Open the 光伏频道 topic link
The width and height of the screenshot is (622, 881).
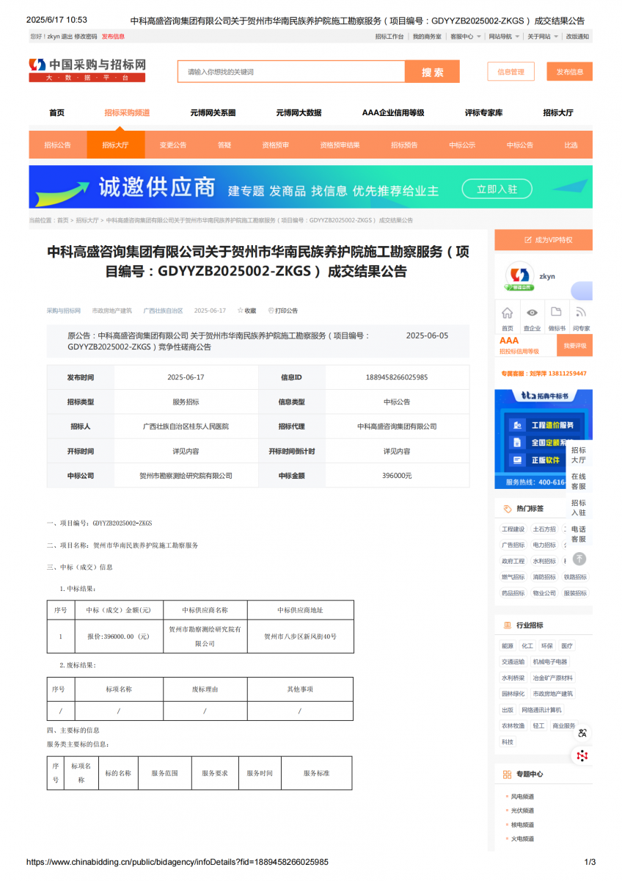pyautogui.click(x=522, y=811)
